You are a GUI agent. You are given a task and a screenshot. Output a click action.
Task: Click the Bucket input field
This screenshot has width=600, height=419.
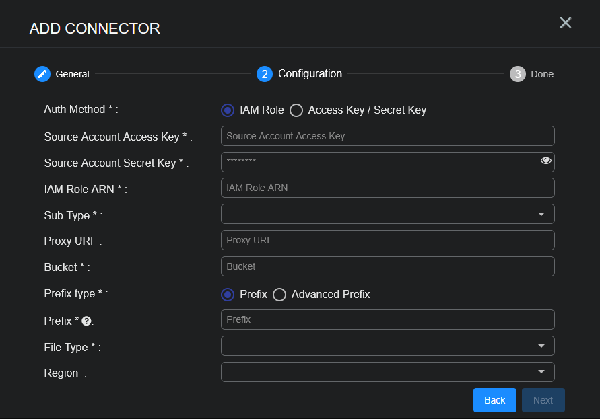click(387, 266)
